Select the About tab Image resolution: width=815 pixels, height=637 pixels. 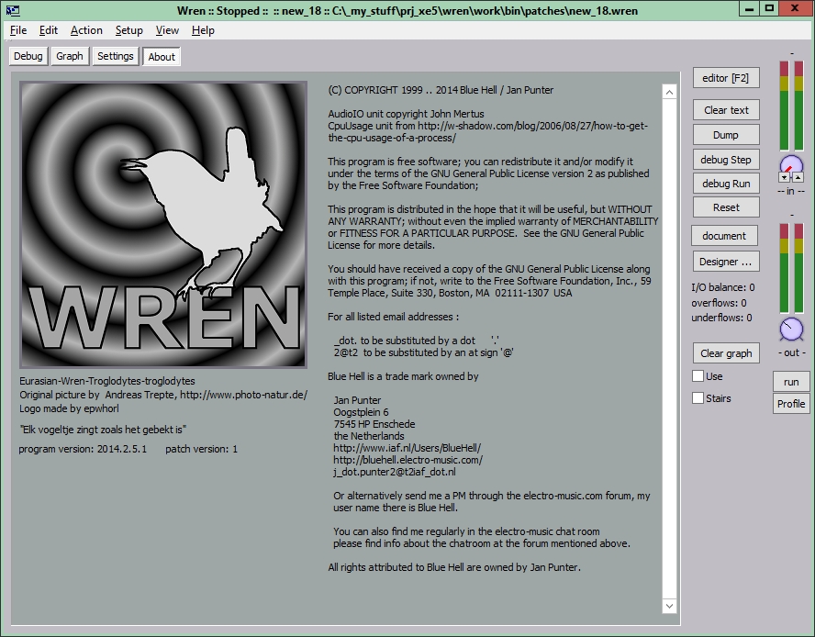162,57
